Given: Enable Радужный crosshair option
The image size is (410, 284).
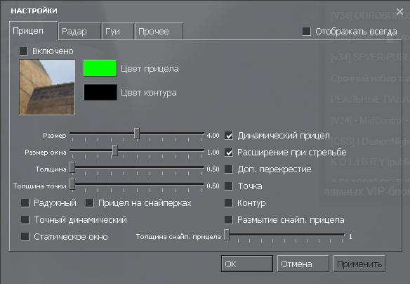Looking at the screenshot, I should coord(25,203).
